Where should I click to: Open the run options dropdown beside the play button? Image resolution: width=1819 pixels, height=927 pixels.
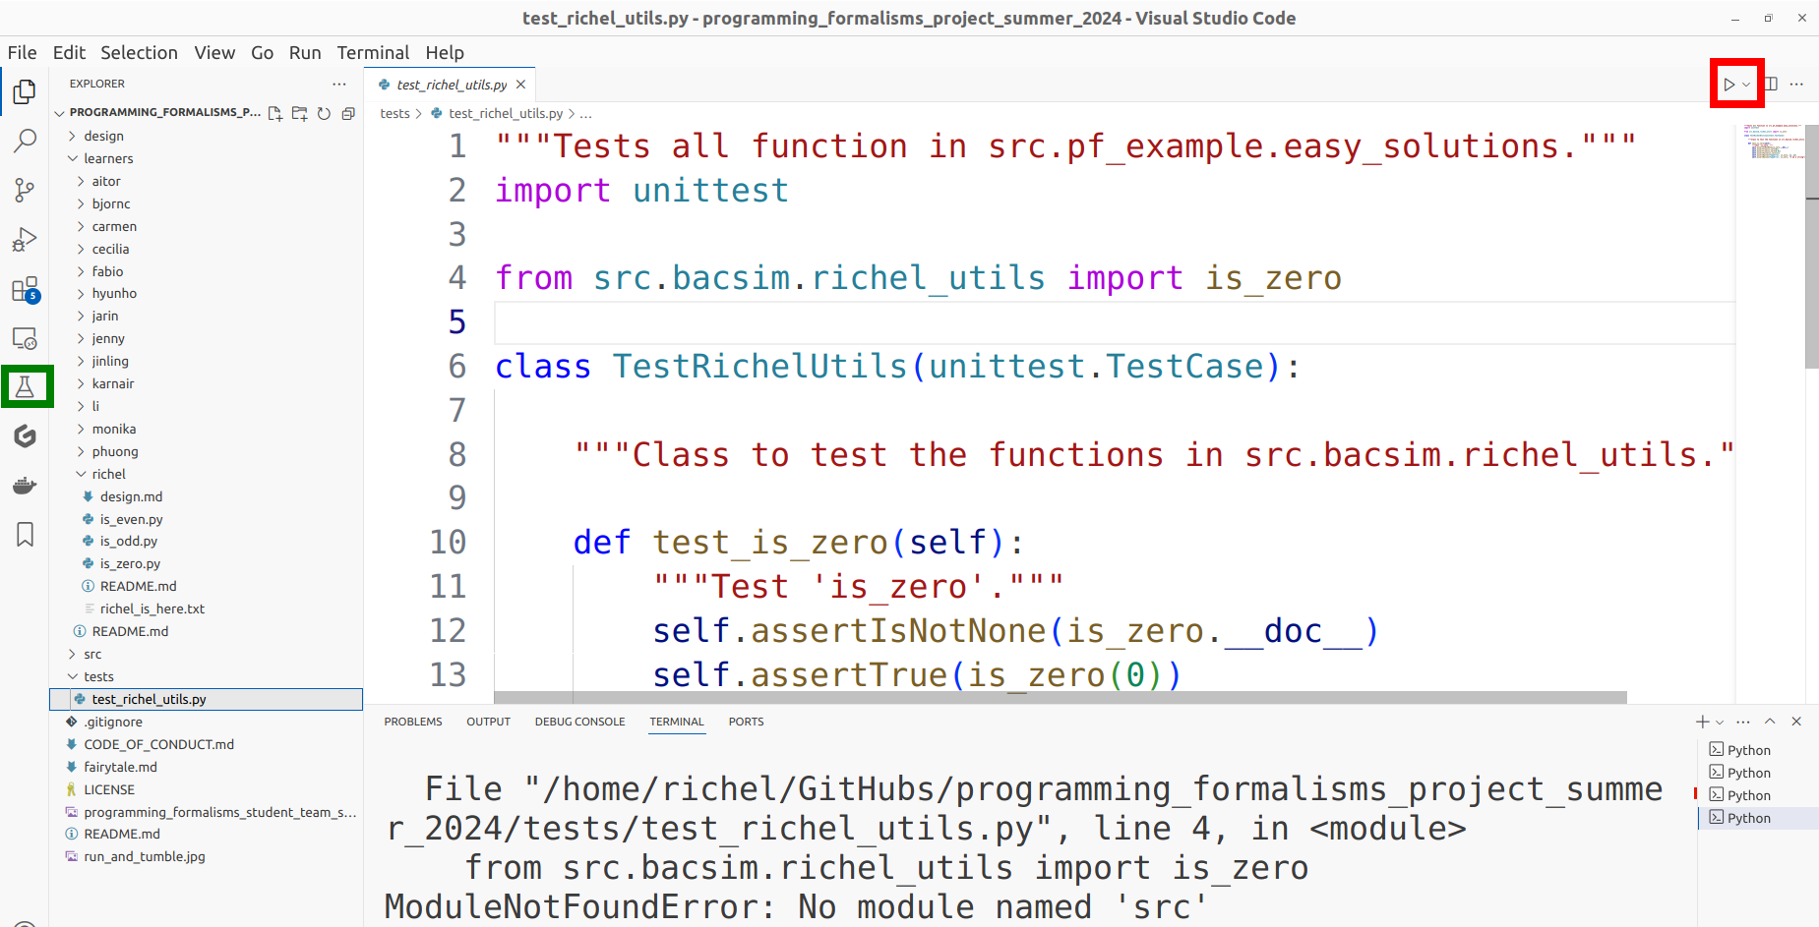pyautogui.click(x=1748, y=85)
